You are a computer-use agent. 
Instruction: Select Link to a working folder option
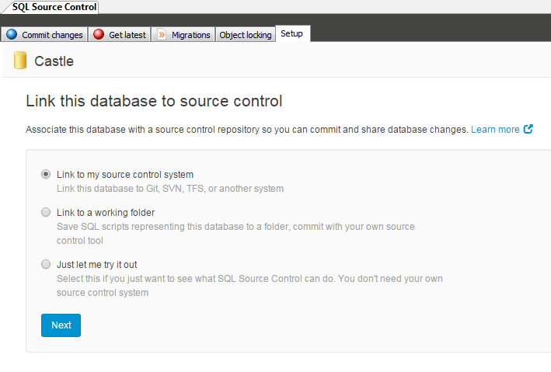pyautogui.click(x=46, y=212)
